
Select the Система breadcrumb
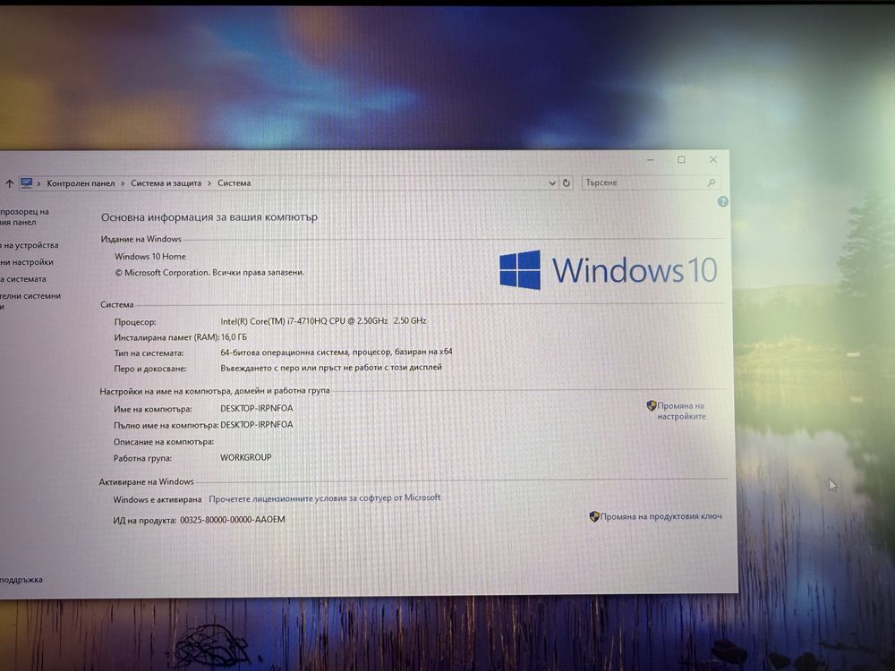pos(234,183)
